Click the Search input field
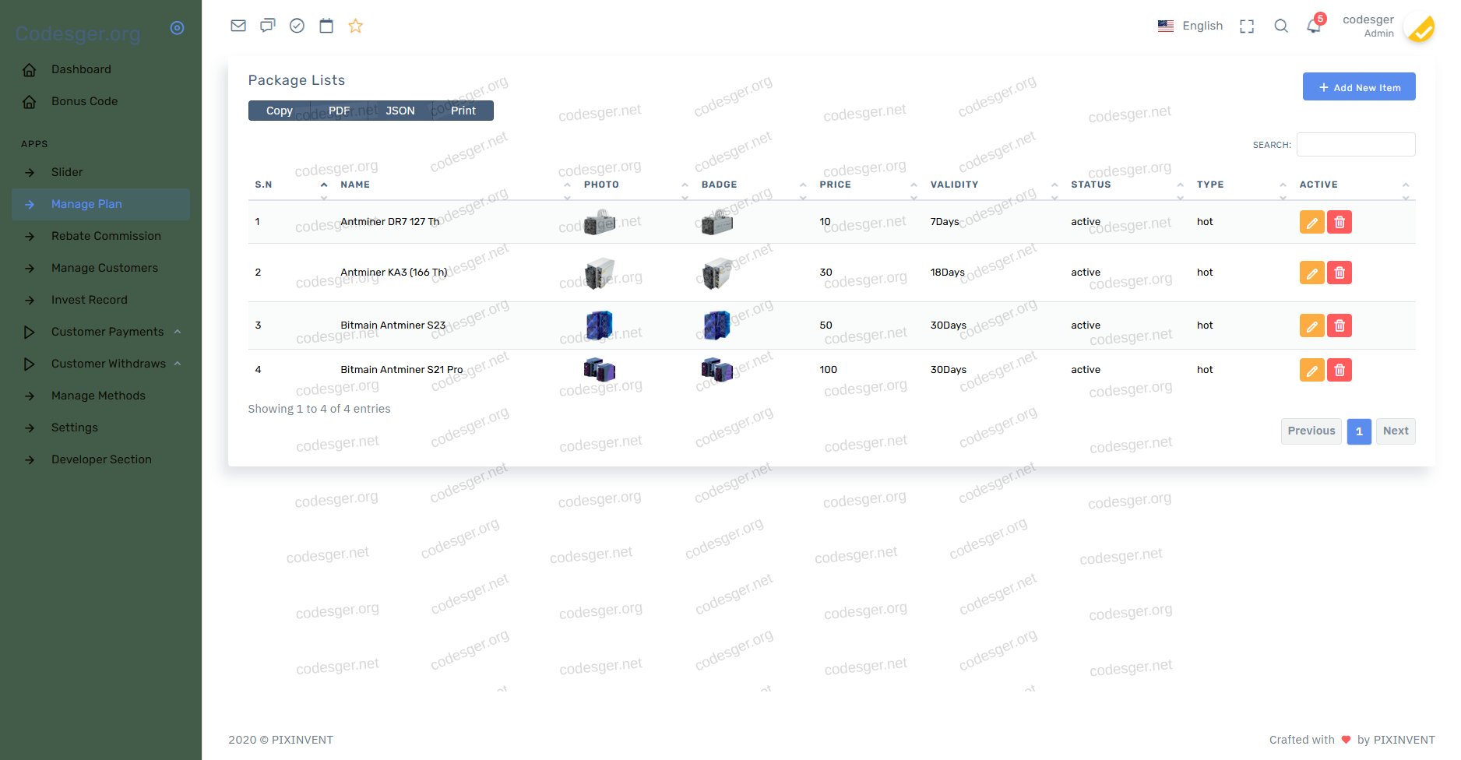Viewport: 1461px width, 760px height. [1355, 145]
